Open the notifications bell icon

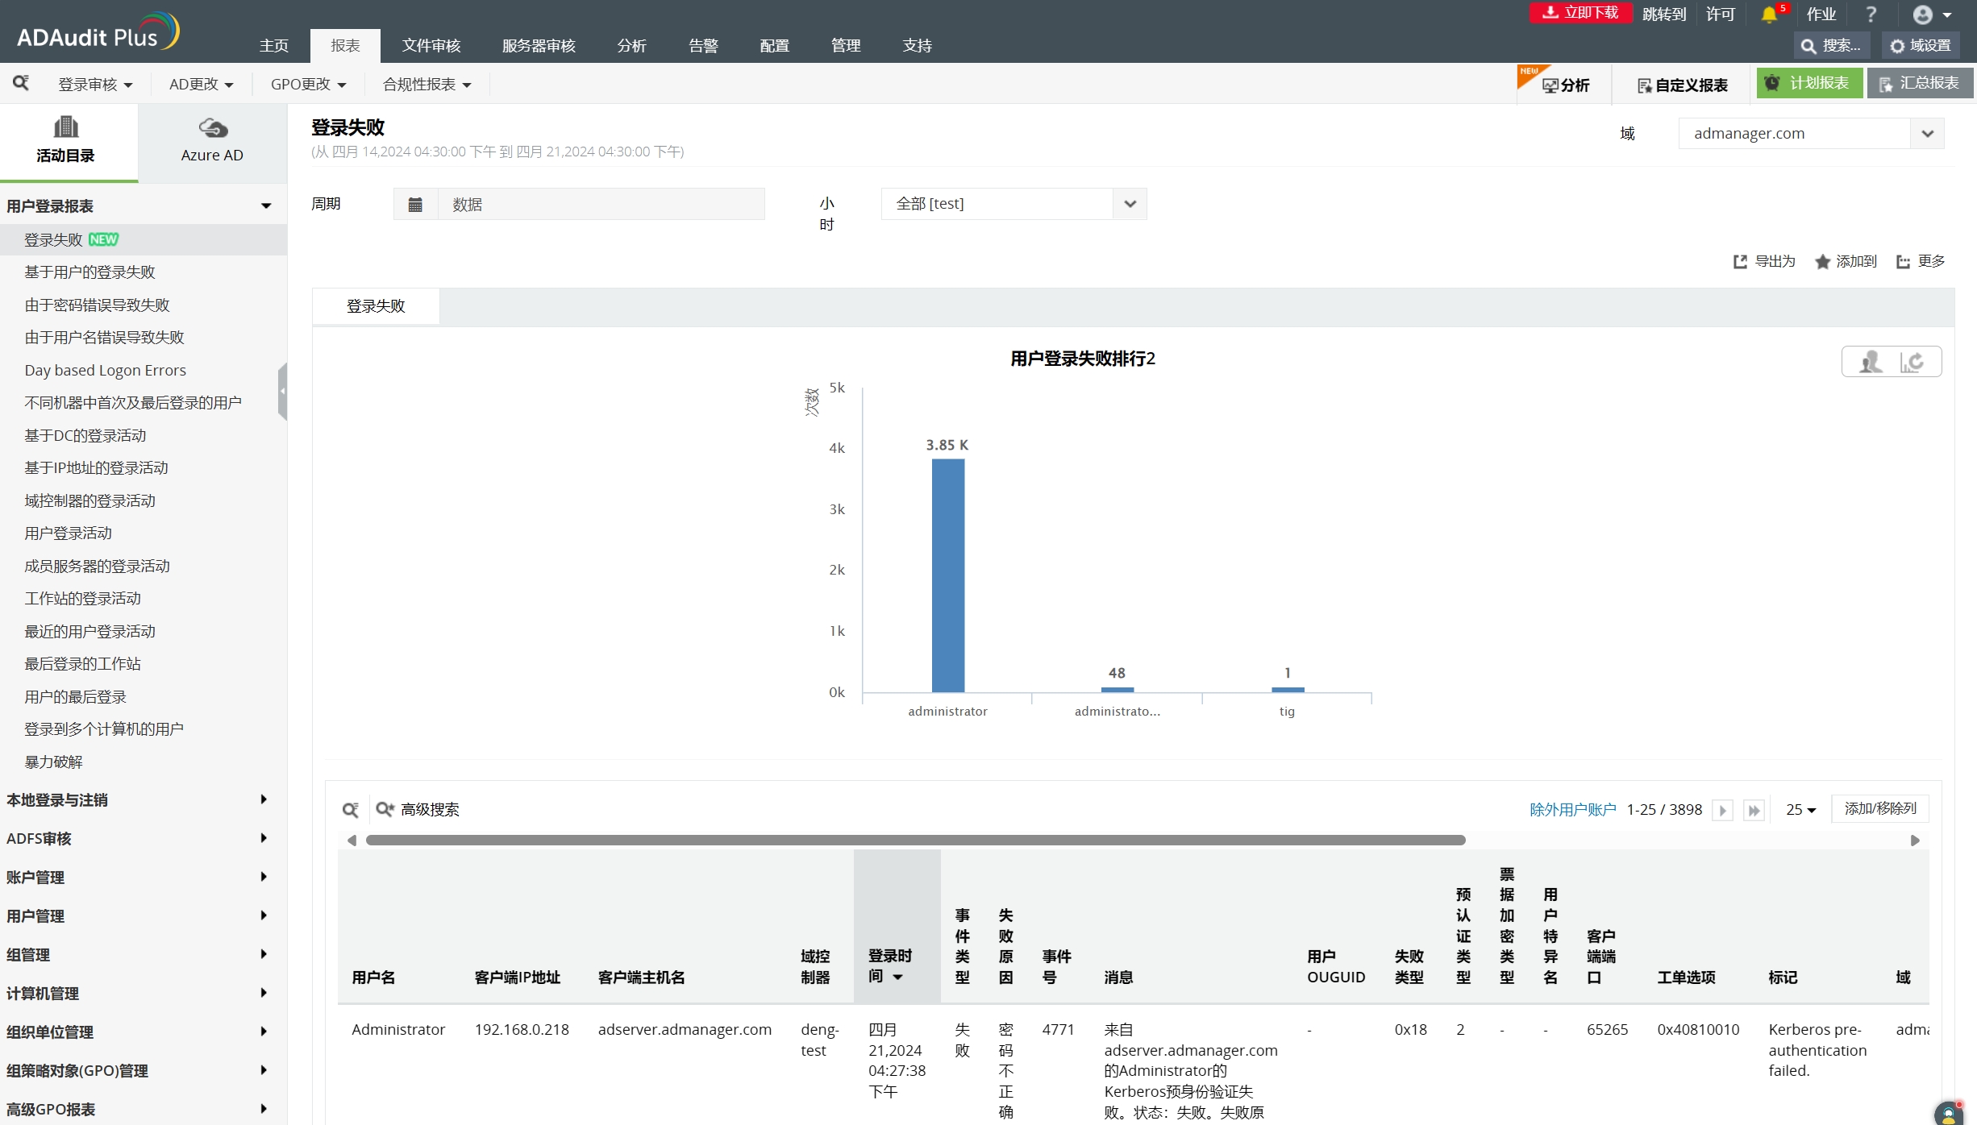click(1769, 15)
